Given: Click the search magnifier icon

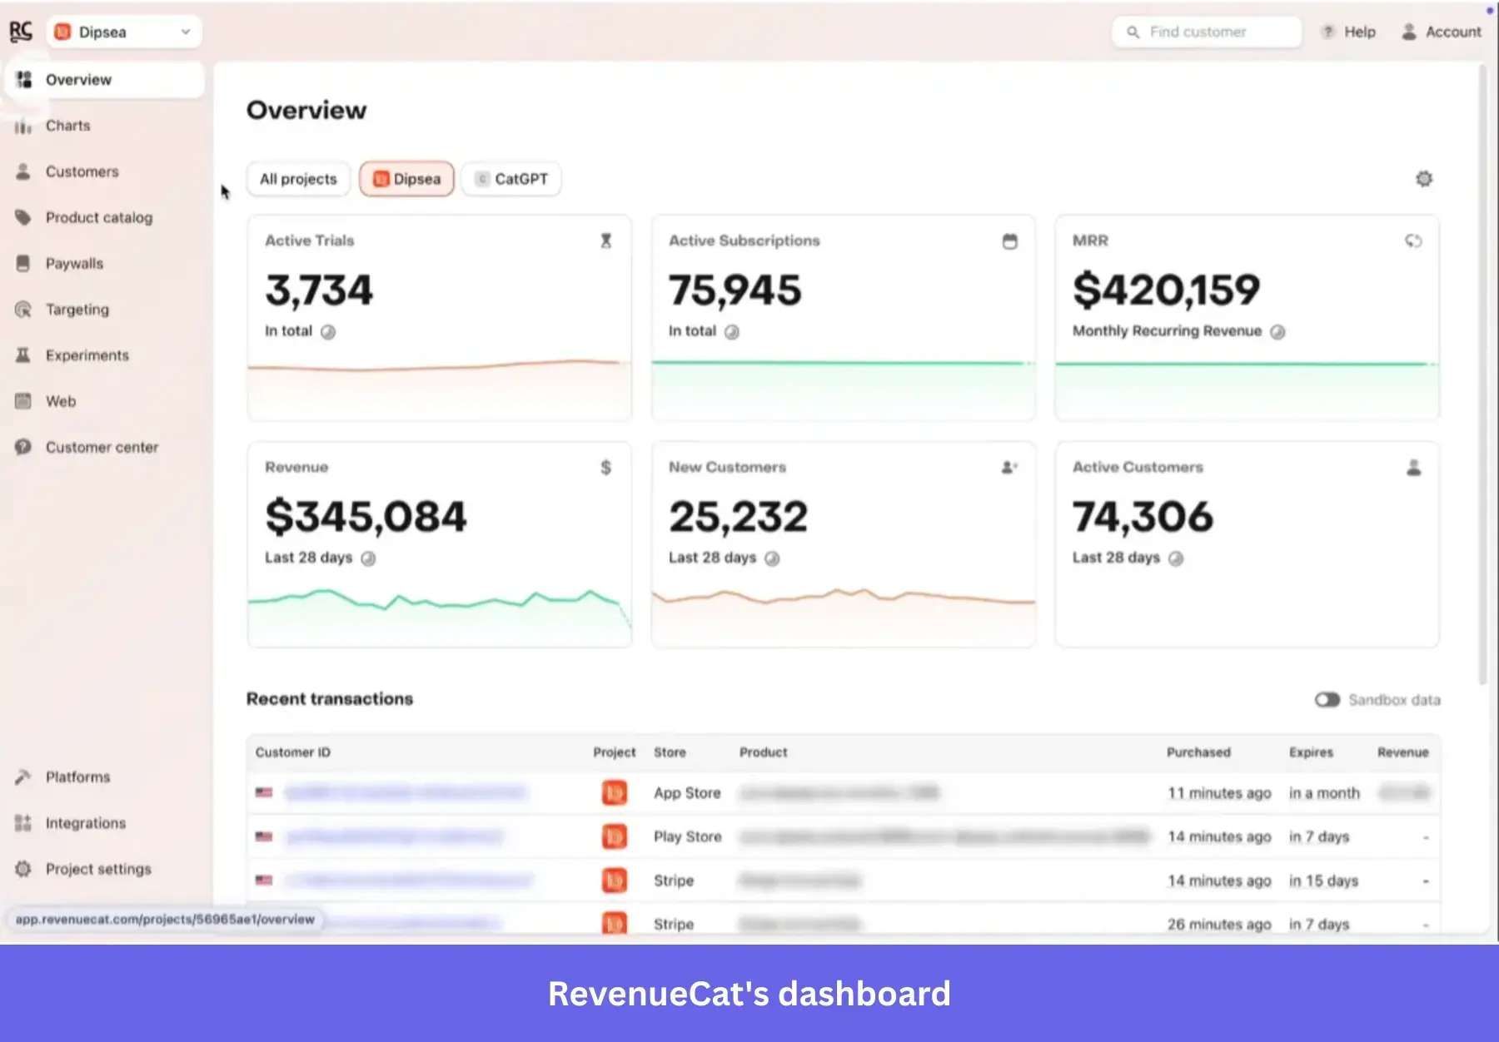Looking at the screenshot, I should (x=1133, y=32).
